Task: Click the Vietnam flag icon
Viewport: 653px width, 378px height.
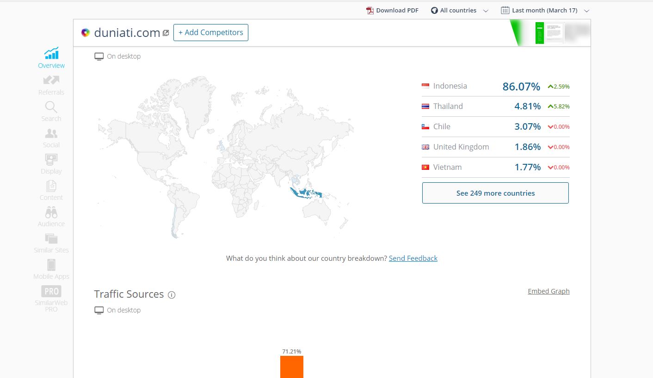Action: tap(425, 168)
